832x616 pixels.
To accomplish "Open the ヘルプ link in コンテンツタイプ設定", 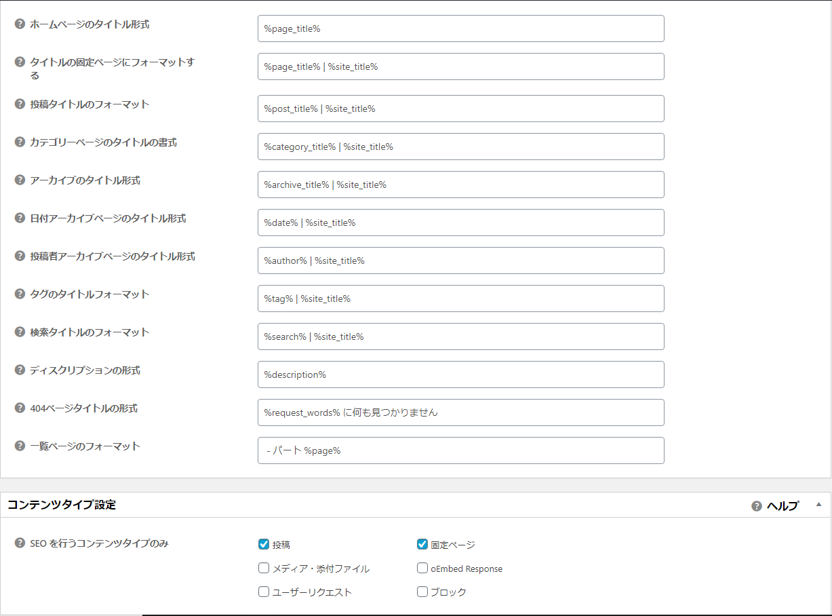I will [x=782, y=506].
